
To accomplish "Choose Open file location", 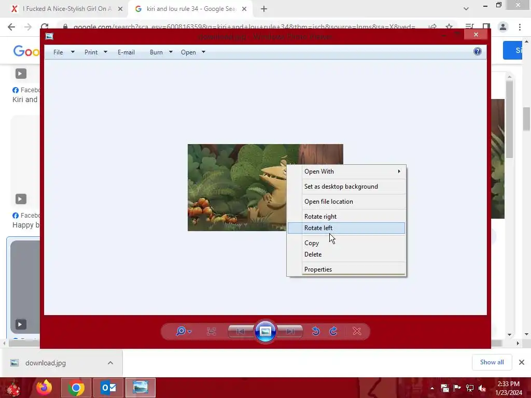I will pos(346,202).
